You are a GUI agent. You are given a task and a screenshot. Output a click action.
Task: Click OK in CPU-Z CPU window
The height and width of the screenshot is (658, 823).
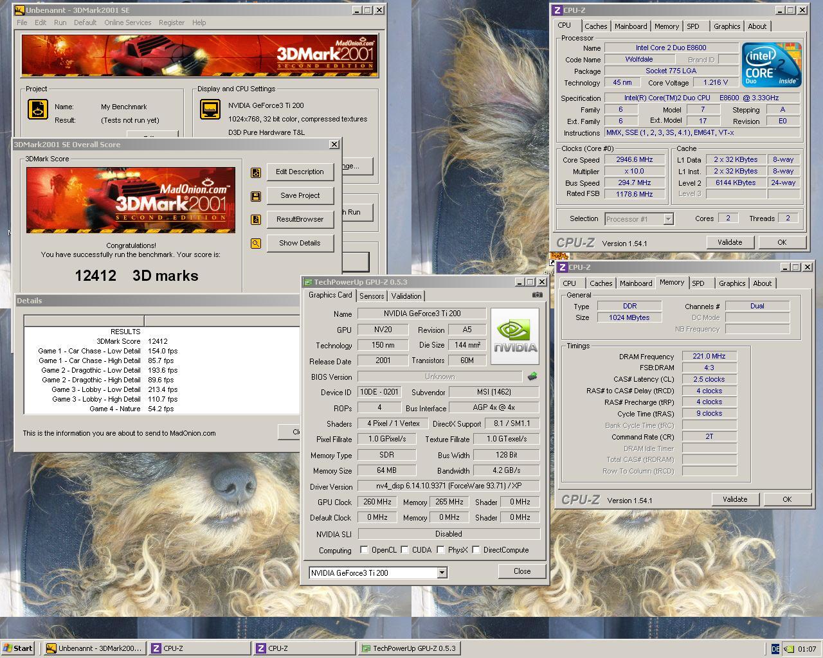(x=782, y=242)
